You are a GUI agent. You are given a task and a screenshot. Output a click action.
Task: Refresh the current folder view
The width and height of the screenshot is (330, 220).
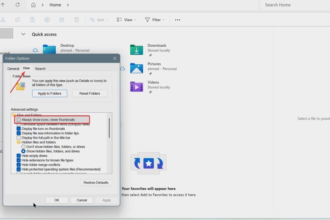(18, 5)
